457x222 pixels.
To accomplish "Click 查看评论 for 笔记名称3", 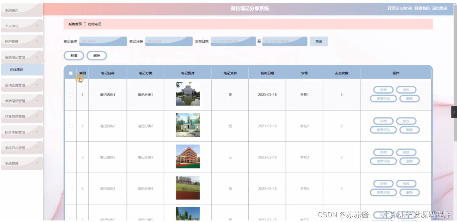I will (383, 161).
